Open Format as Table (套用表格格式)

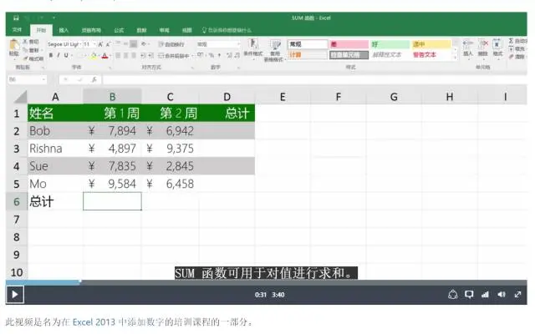(x=275, y=50)
